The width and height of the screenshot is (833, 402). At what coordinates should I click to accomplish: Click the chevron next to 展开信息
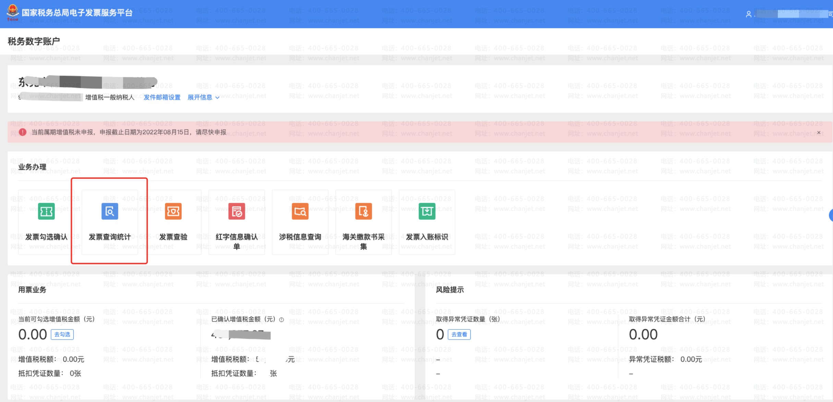(x=217, y=98)
